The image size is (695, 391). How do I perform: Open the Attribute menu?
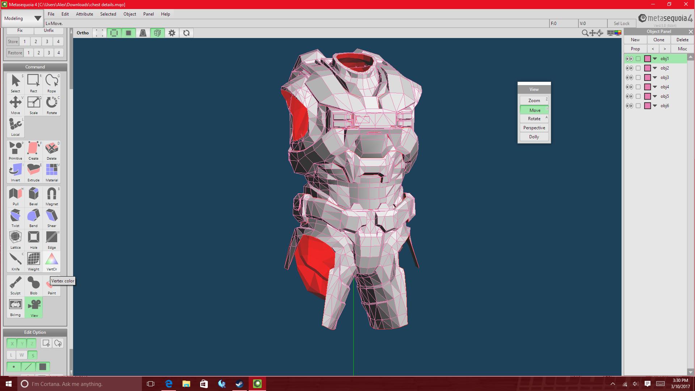tap(84, 14)
